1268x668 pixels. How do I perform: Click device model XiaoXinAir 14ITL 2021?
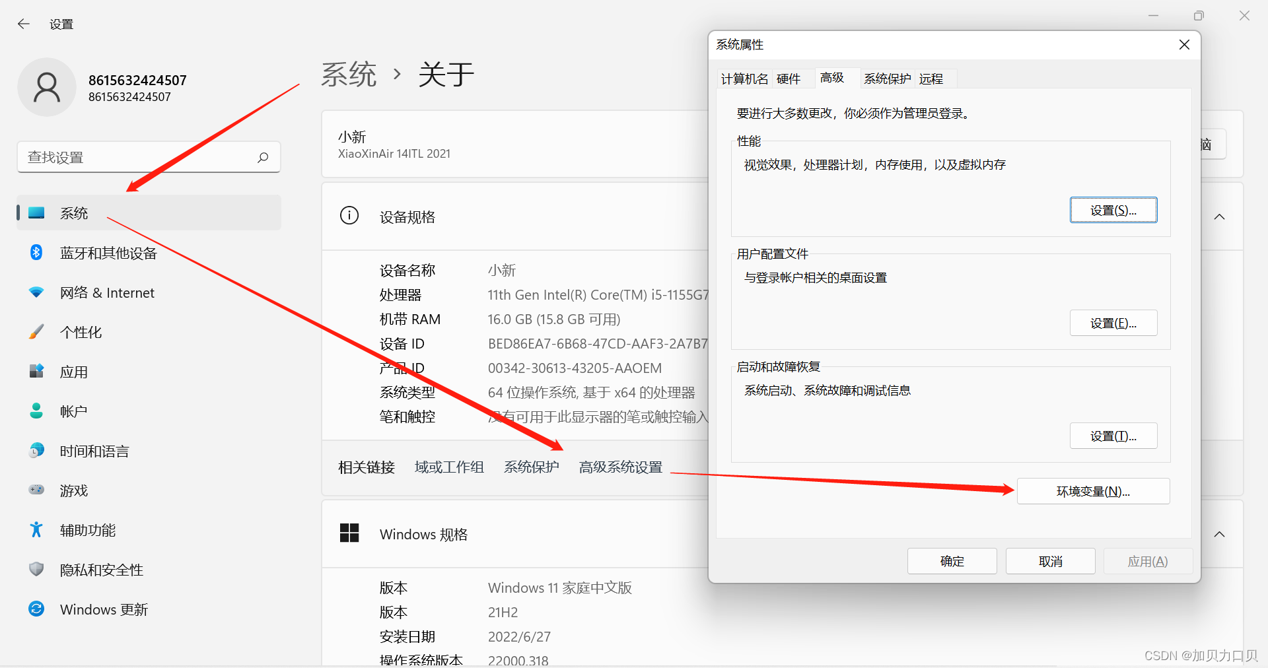pos(394,154)
